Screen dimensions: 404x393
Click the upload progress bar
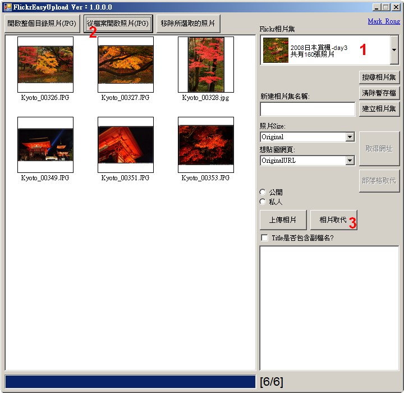pos(130,382)
